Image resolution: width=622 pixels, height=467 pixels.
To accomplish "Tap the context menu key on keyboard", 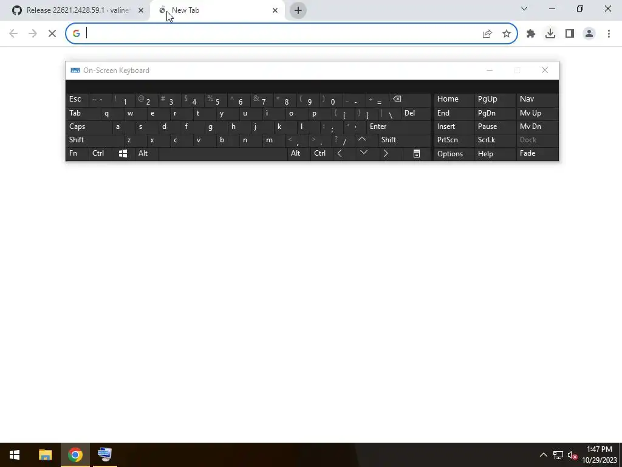I will [x=417, y=154].
